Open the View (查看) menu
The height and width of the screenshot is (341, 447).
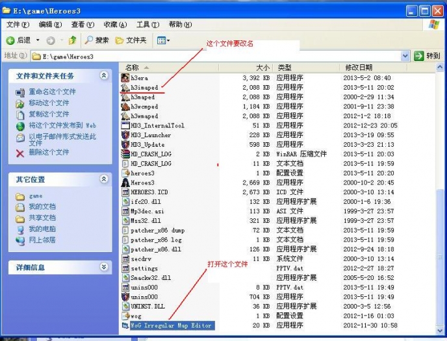(x=83, y=25)
